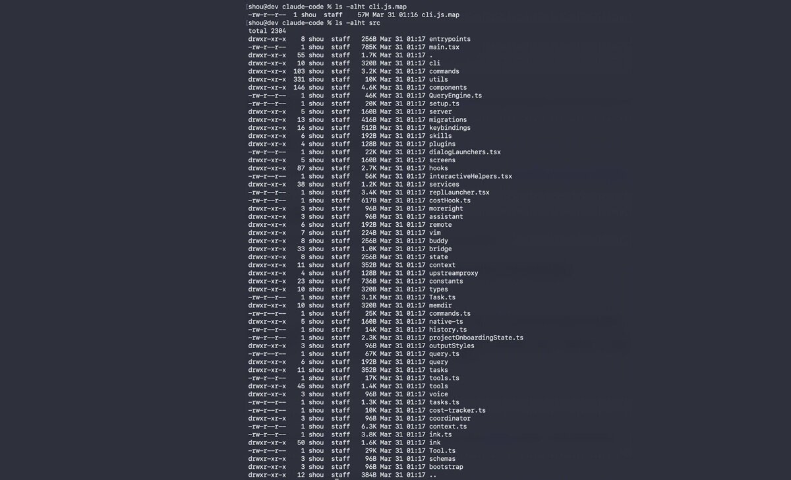
Task: Select the migrations directory name
Action: pos(448,120)
